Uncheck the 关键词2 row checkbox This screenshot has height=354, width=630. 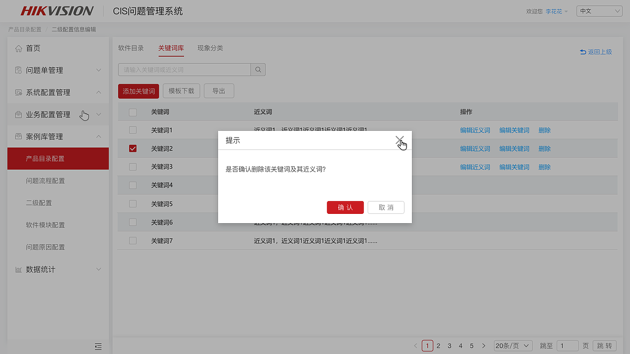(x=132, y=148)
